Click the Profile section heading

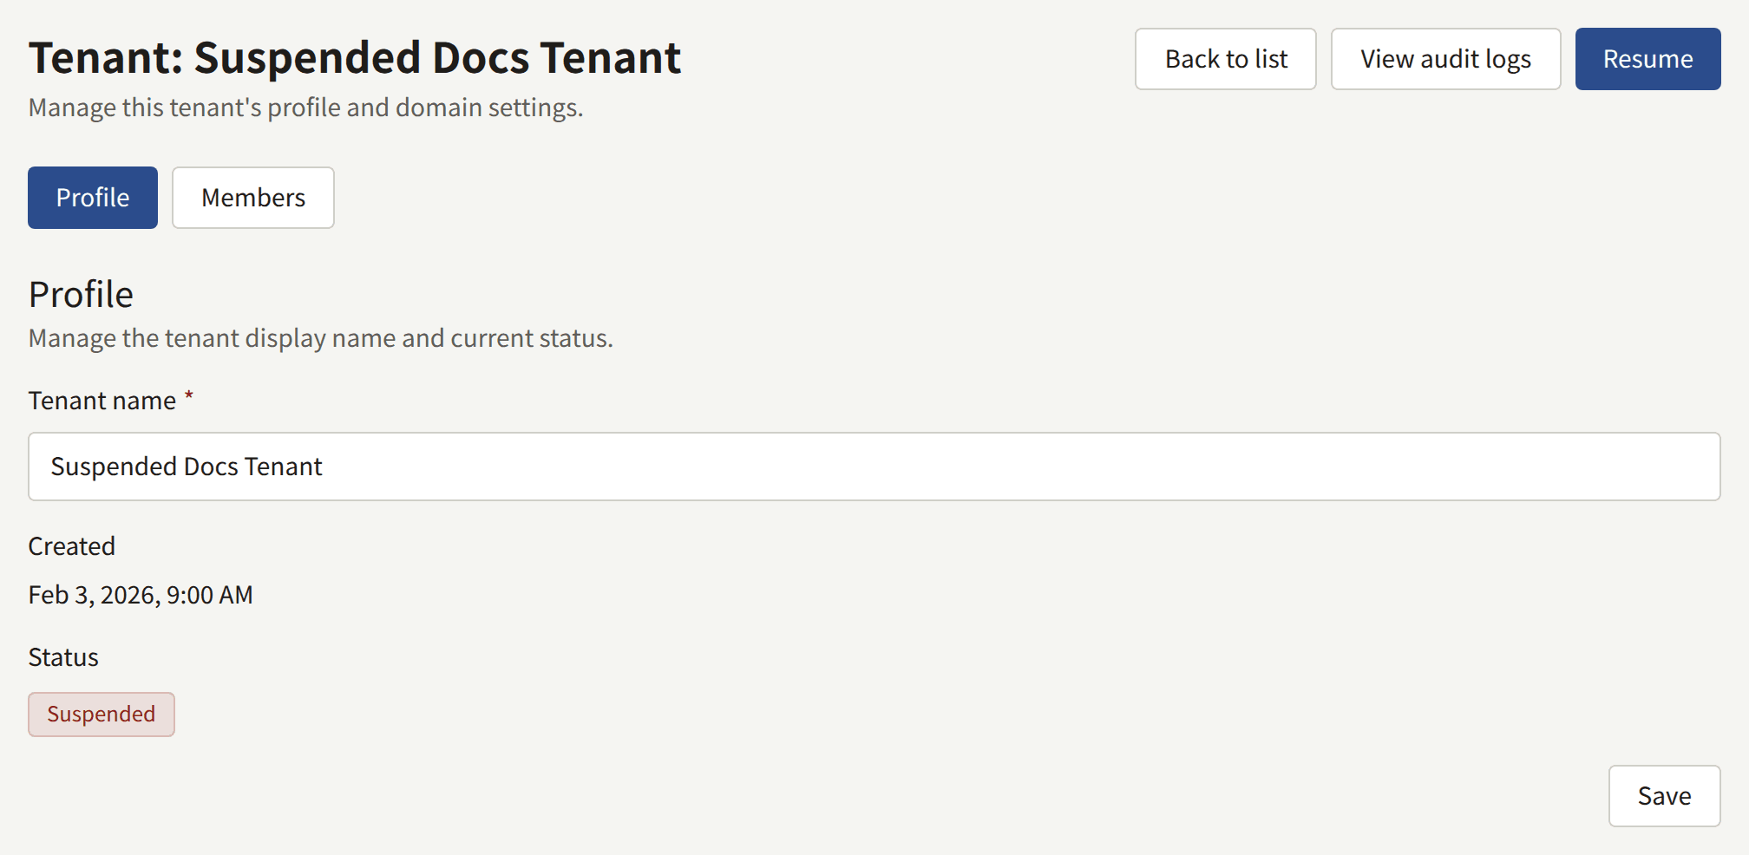click(x=81, y=295)
